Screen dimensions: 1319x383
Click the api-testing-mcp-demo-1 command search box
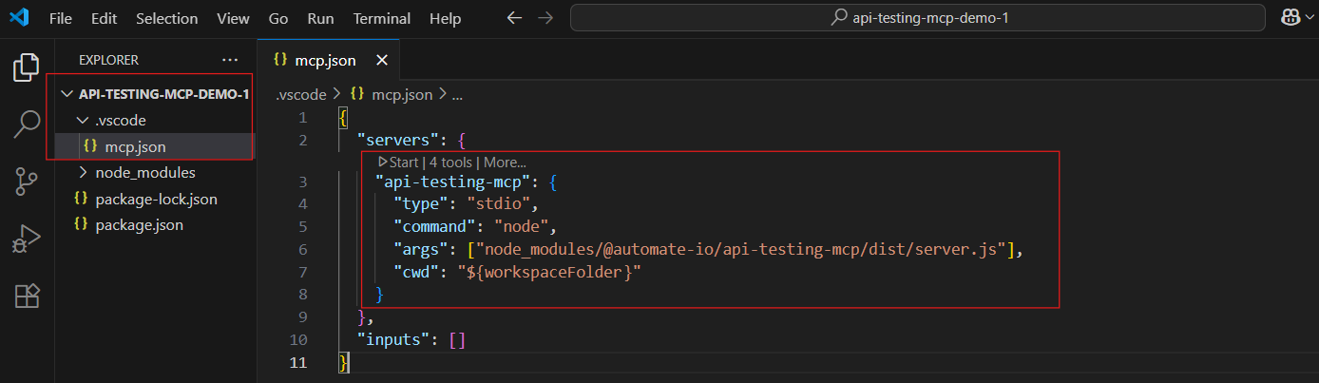tap(917, 18)
